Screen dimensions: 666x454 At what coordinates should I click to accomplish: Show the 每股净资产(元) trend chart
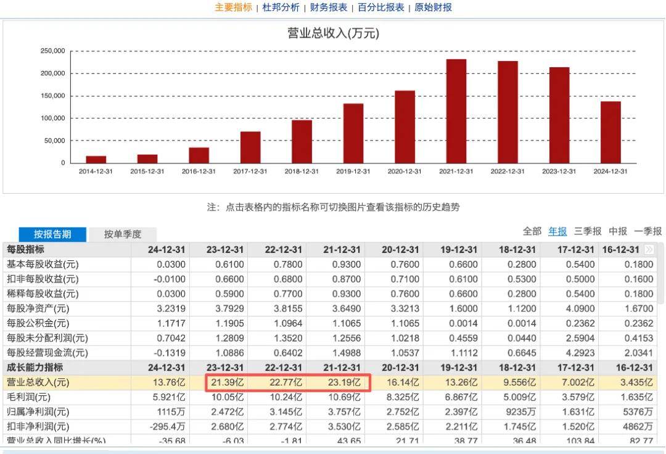point(38,308)
